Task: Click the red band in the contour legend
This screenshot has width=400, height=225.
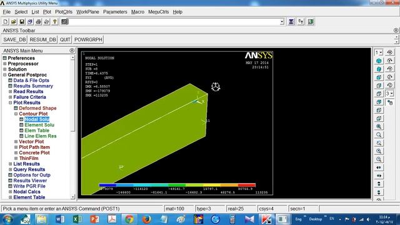Action: pos(246,185)
